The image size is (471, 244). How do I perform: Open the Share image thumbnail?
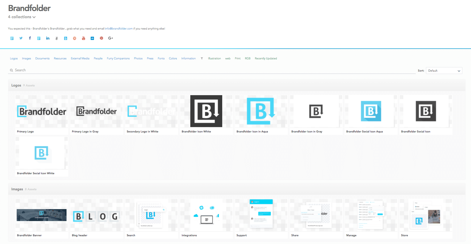pos(316,215)
